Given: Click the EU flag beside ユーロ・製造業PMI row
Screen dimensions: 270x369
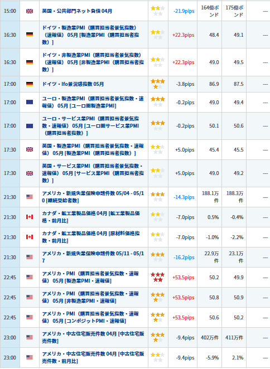Looking at the screenshot, I should coord(30,102).
